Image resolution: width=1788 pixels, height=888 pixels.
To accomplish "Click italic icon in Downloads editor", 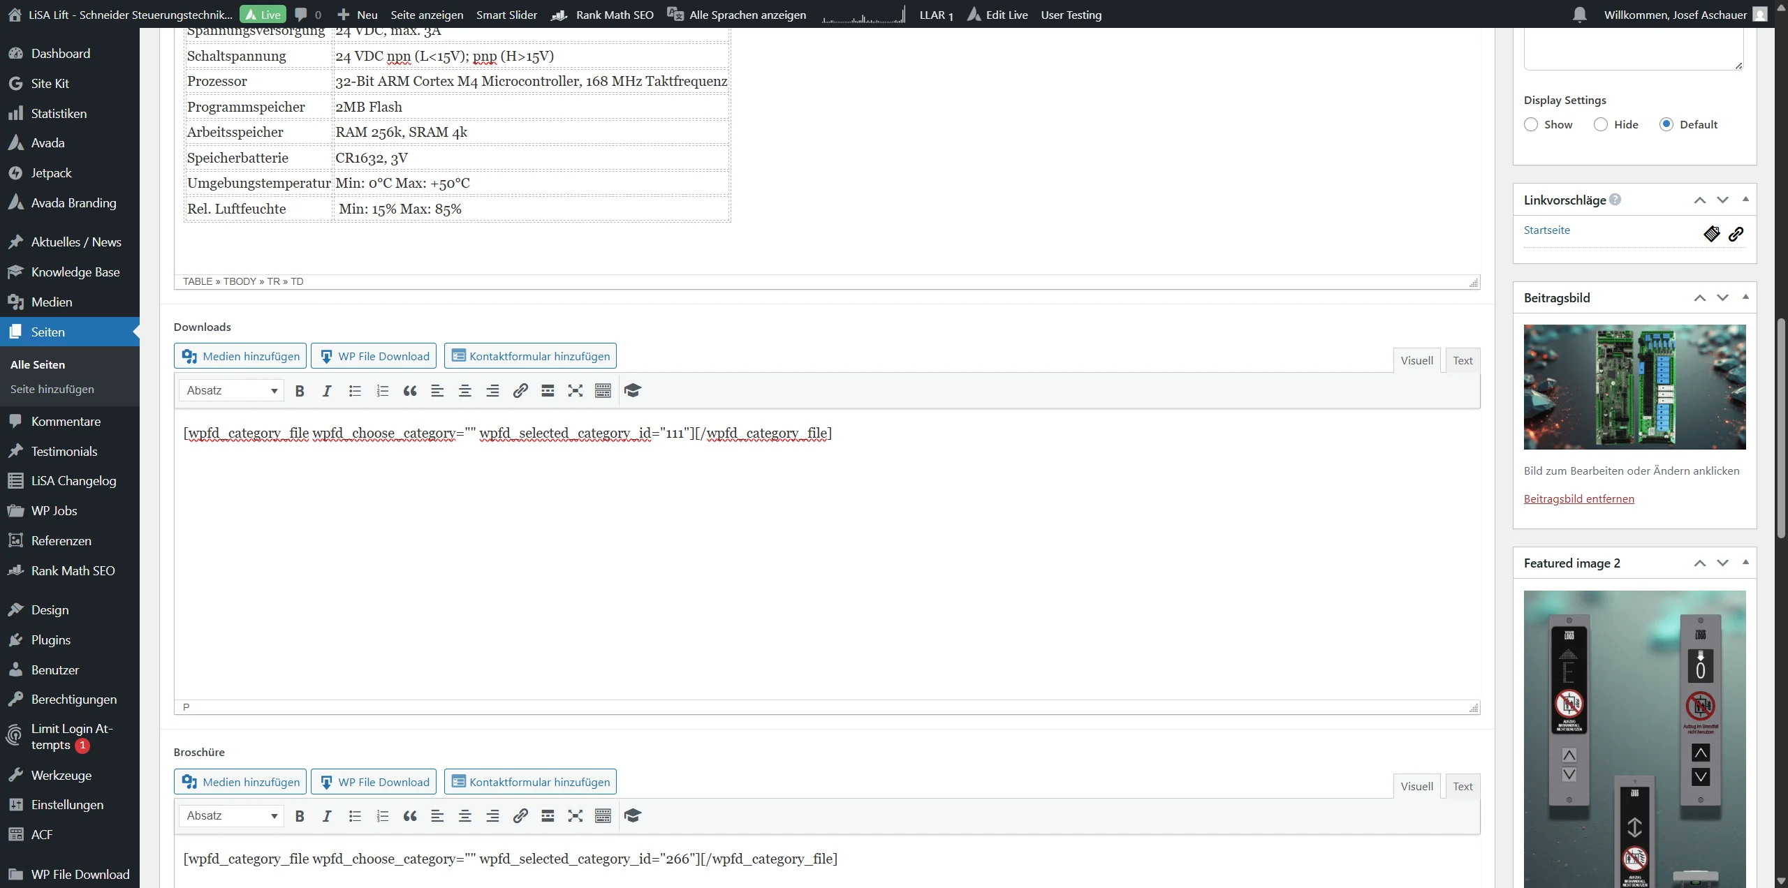I will tap(326, 391).
